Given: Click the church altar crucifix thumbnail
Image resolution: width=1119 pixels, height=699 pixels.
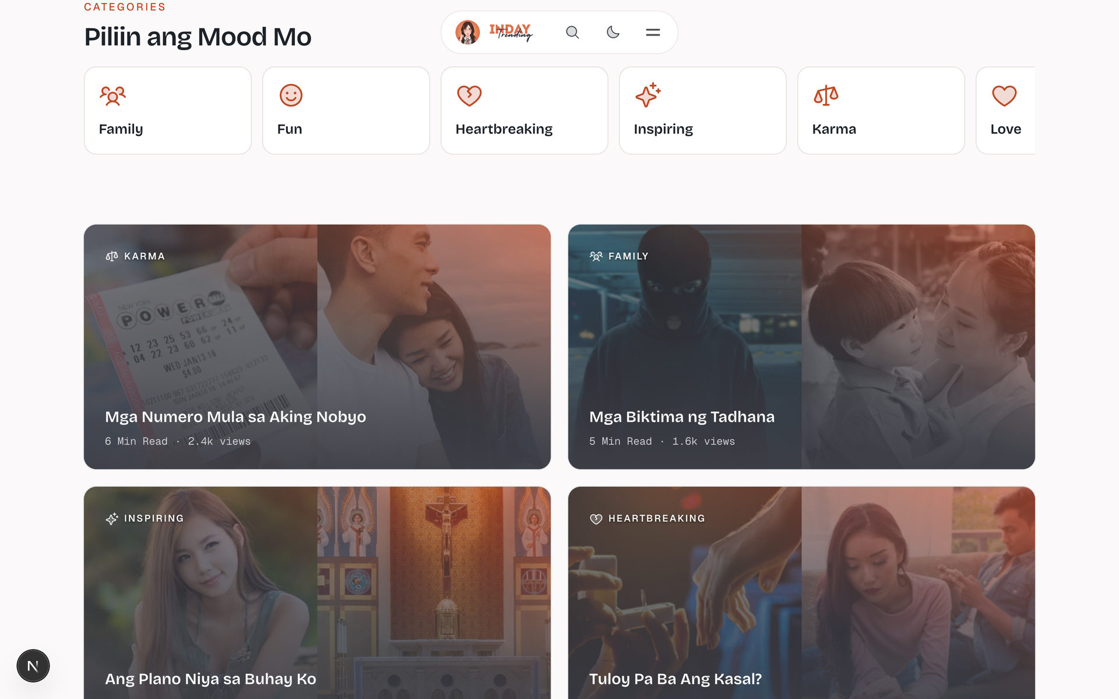Looking at the screenshot, I should (434, 593).
